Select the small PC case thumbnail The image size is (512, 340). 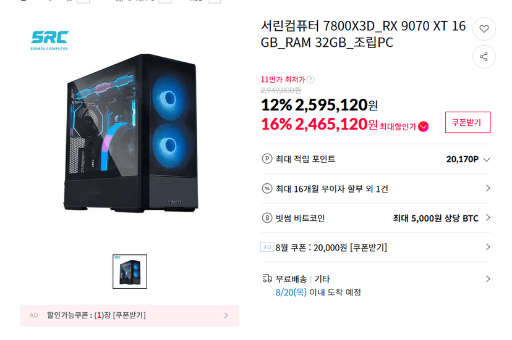tap(130, 272)
